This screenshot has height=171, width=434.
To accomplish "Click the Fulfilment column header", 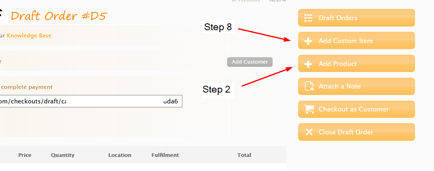I will [165, 155].
